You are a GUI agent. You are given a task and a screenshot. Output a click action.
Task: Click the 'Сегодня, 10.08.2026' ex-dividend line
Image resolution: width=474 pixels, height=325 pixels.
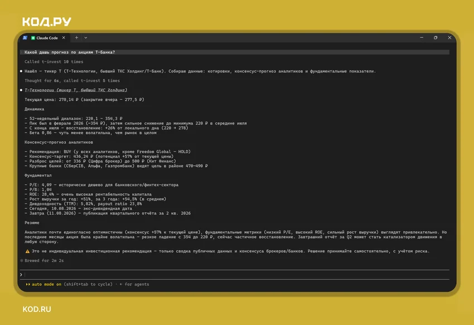78,208
